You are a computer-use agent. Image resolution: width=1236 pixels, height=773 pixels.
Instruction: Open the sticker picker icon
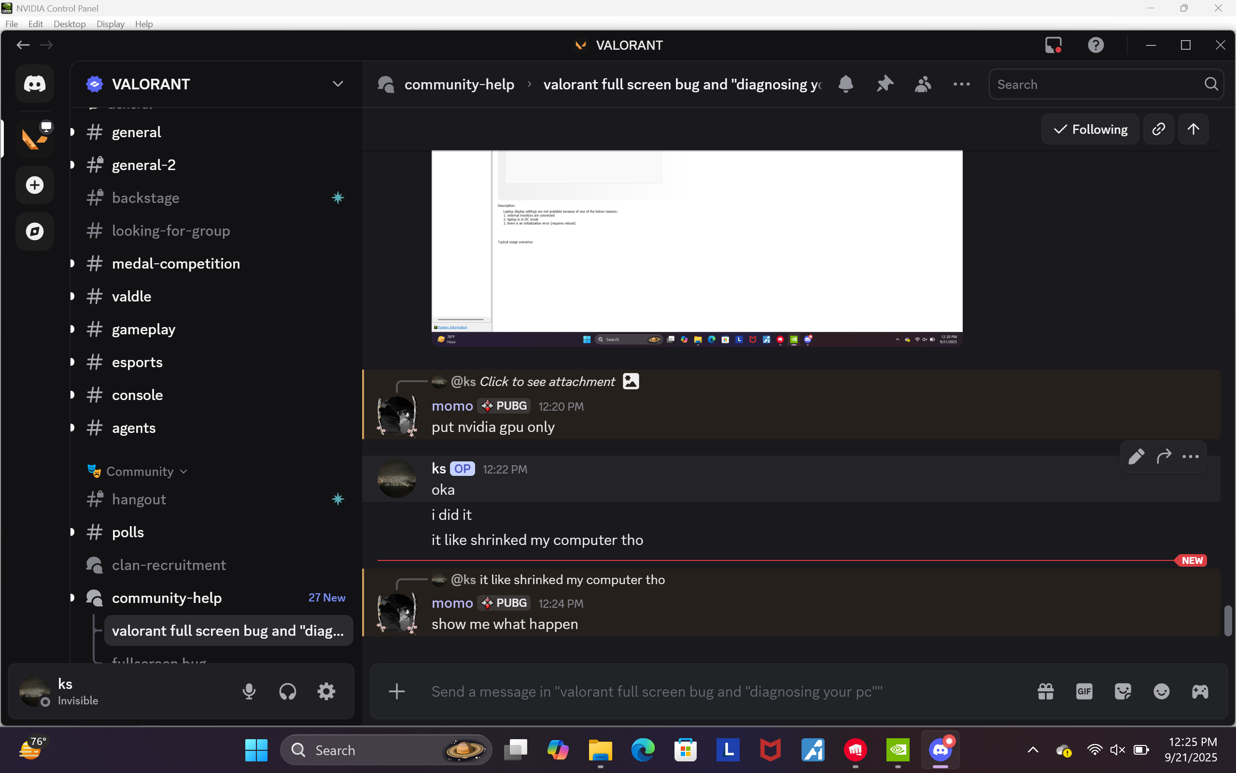click(x=1123, y=692)
